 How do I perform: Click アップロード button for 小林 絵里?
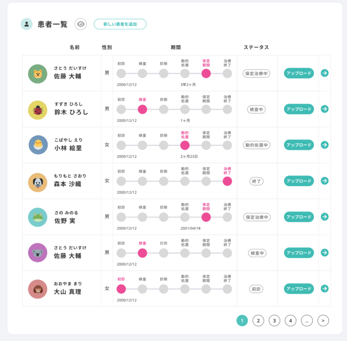pyautogui.click(x=299, y=145)
